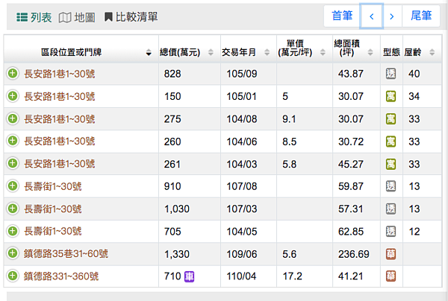Click the 透 type icon in the 105/09 row
The height and width of the screenshot is (301, 448).
pos(391,74)
